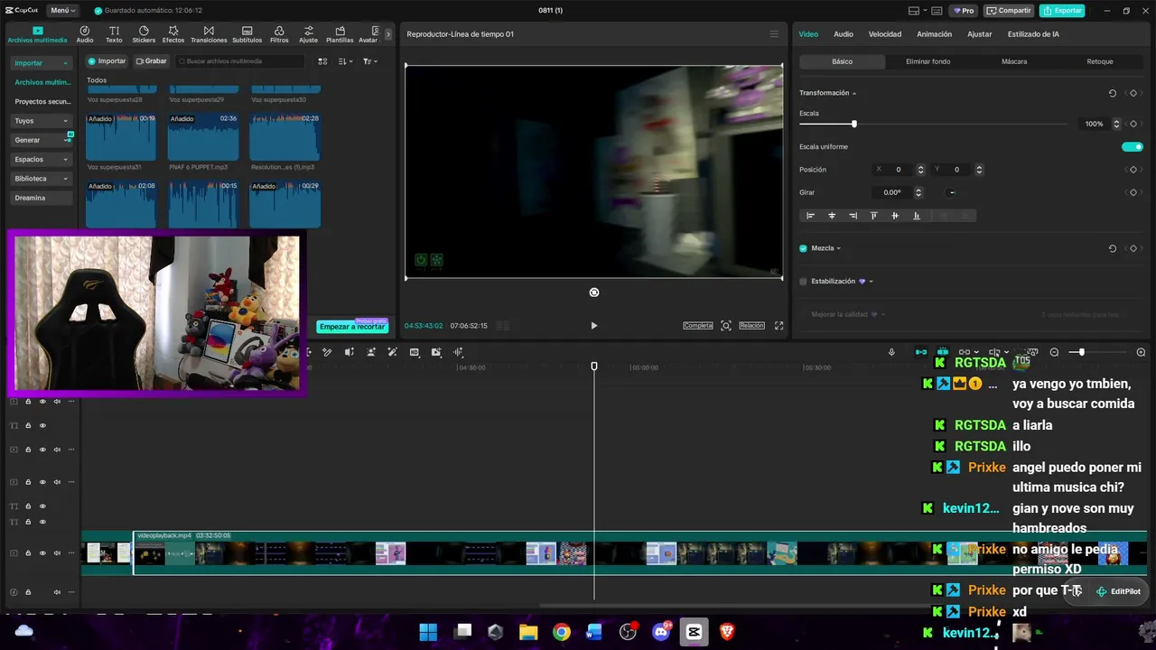Open the media sort dropdown

point(346,61)
